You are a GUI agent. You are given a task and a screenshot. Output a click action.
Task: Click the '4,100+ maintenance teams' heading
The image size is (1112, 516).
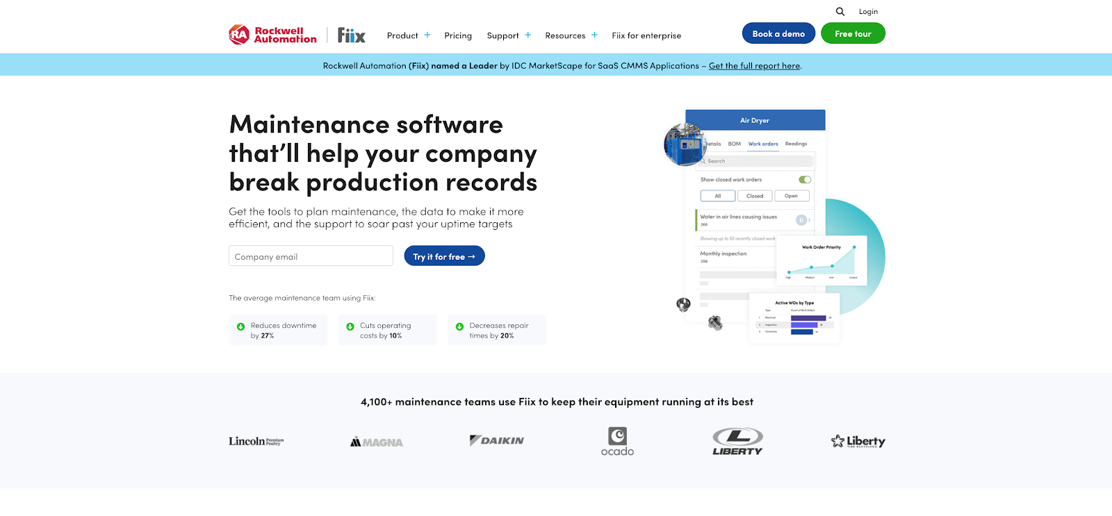(557, 402)
